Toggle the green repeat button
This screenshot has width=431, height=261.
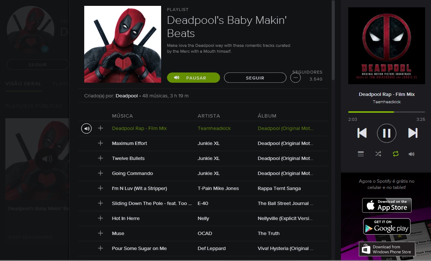click(x=395, y=154)
